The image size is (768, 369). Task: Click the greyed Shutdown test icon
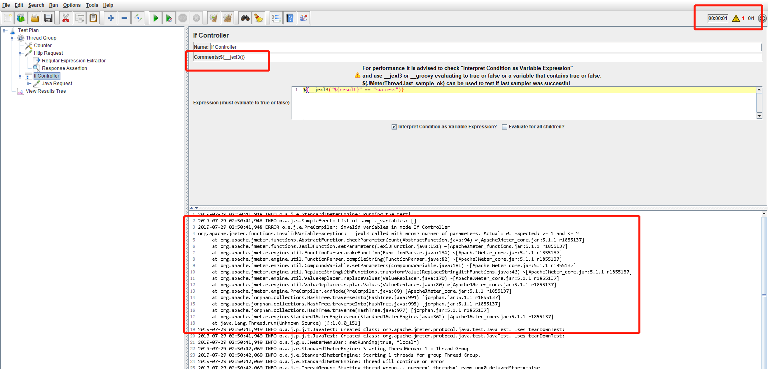coord(196,18)
